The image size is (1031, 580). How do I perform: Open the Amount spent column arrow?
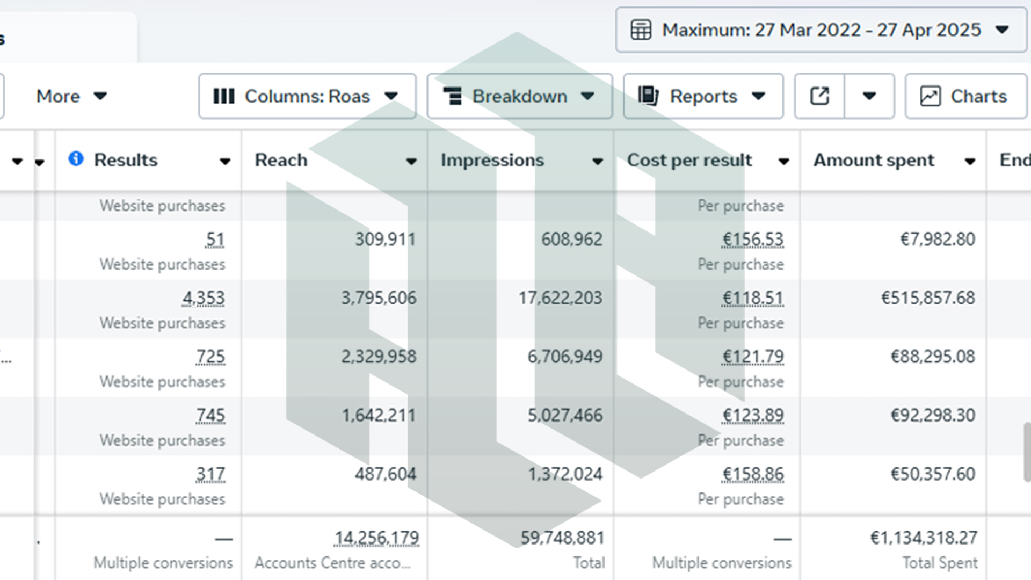pyautogui.click(x=970, y=161)
